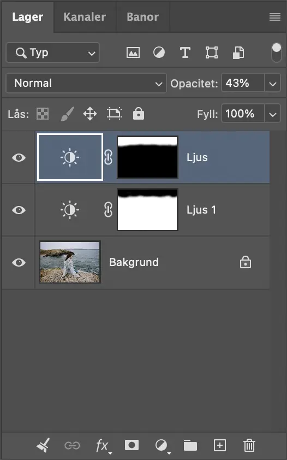Image resolution: width=287 pixels, height=460 pixels.
Task: Filter for type layers icon
Action: coord(185,53)
